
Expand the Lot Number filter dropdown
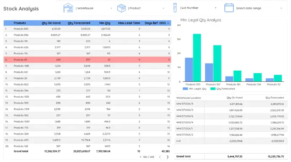tap(198, 8)
